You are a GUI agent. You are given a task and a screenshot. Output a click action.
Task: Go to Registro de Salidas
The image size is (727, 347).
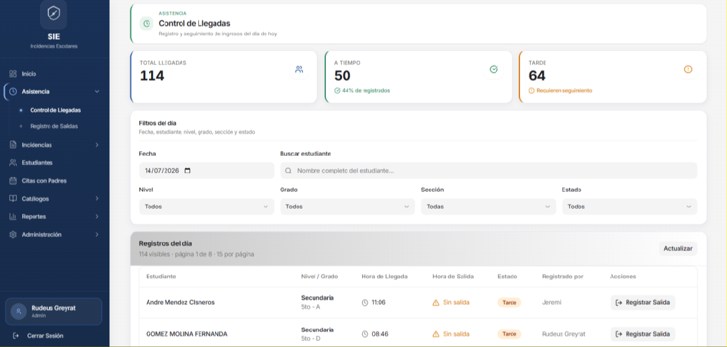coord(54,126)
